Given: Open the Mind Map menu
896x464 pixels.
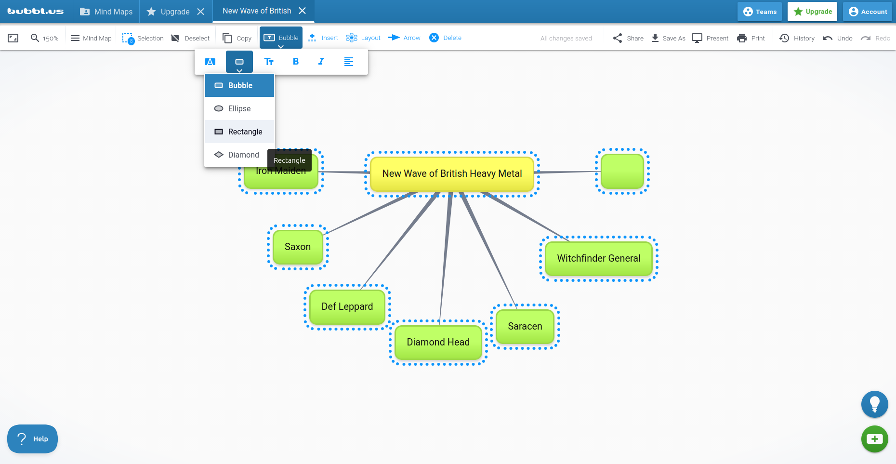Looking at the screenshot, I should (91, 38).
